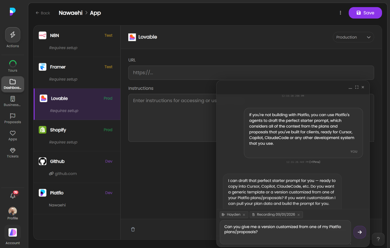Expand the chat panel to fullscreen
Screen dimensions: 390x248
(x=357, y=87)
